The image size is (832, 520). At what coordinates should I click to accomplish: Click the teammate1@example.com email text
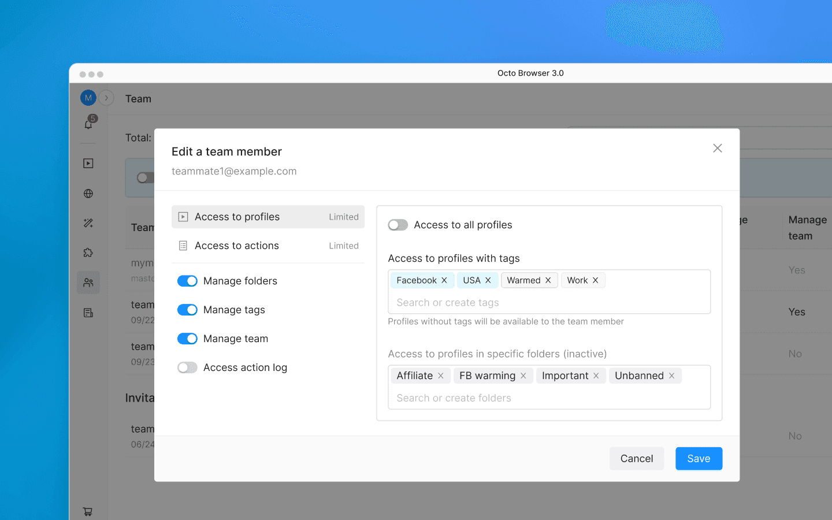(x=234, y=171)
